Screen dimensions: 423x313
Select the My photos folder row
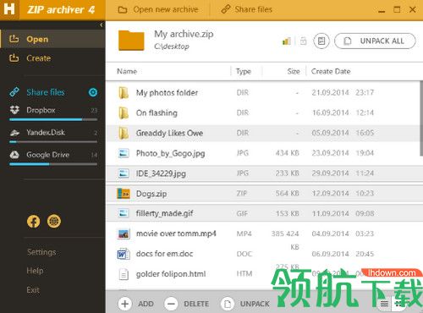(263, 92)
